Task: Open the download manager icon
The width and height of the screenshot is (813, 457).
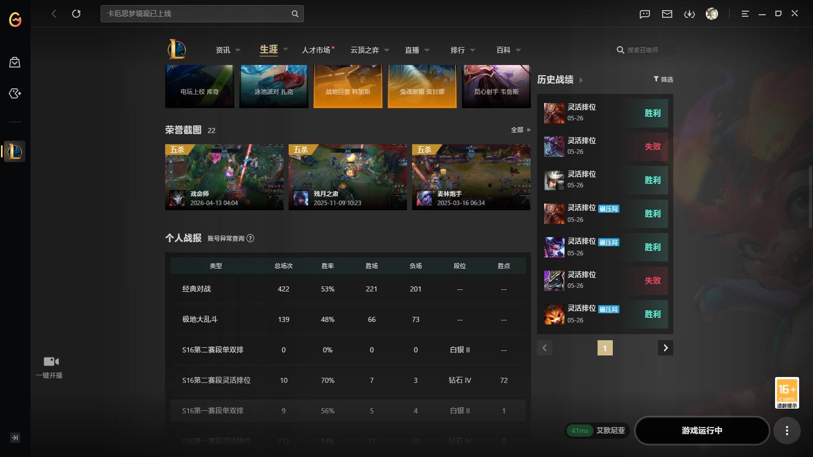Action: pyautogui.click(x=690, y=14)
